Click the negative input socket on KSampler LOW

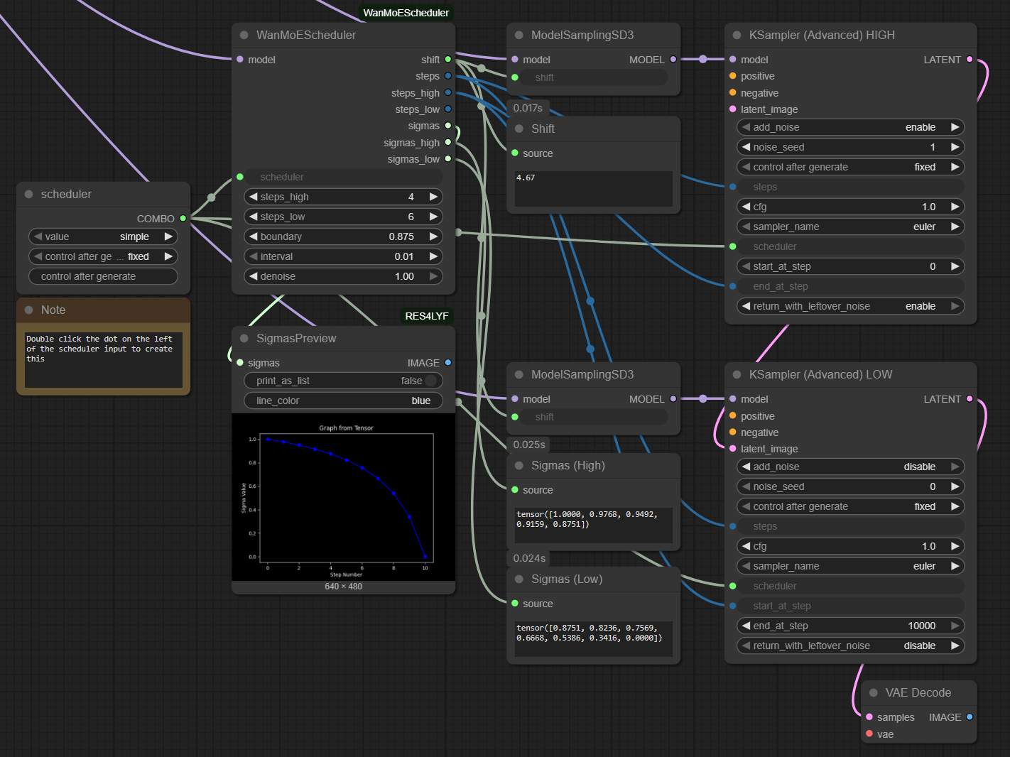pos(733,432)
